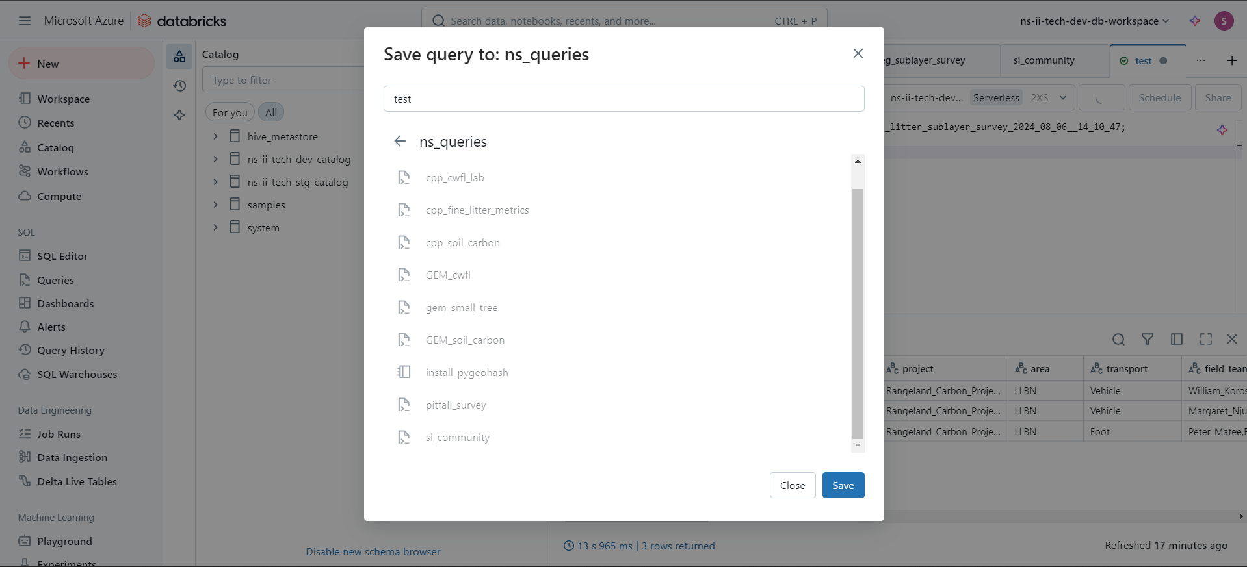Open the workspace switcher dropdown

point(1094,21)
